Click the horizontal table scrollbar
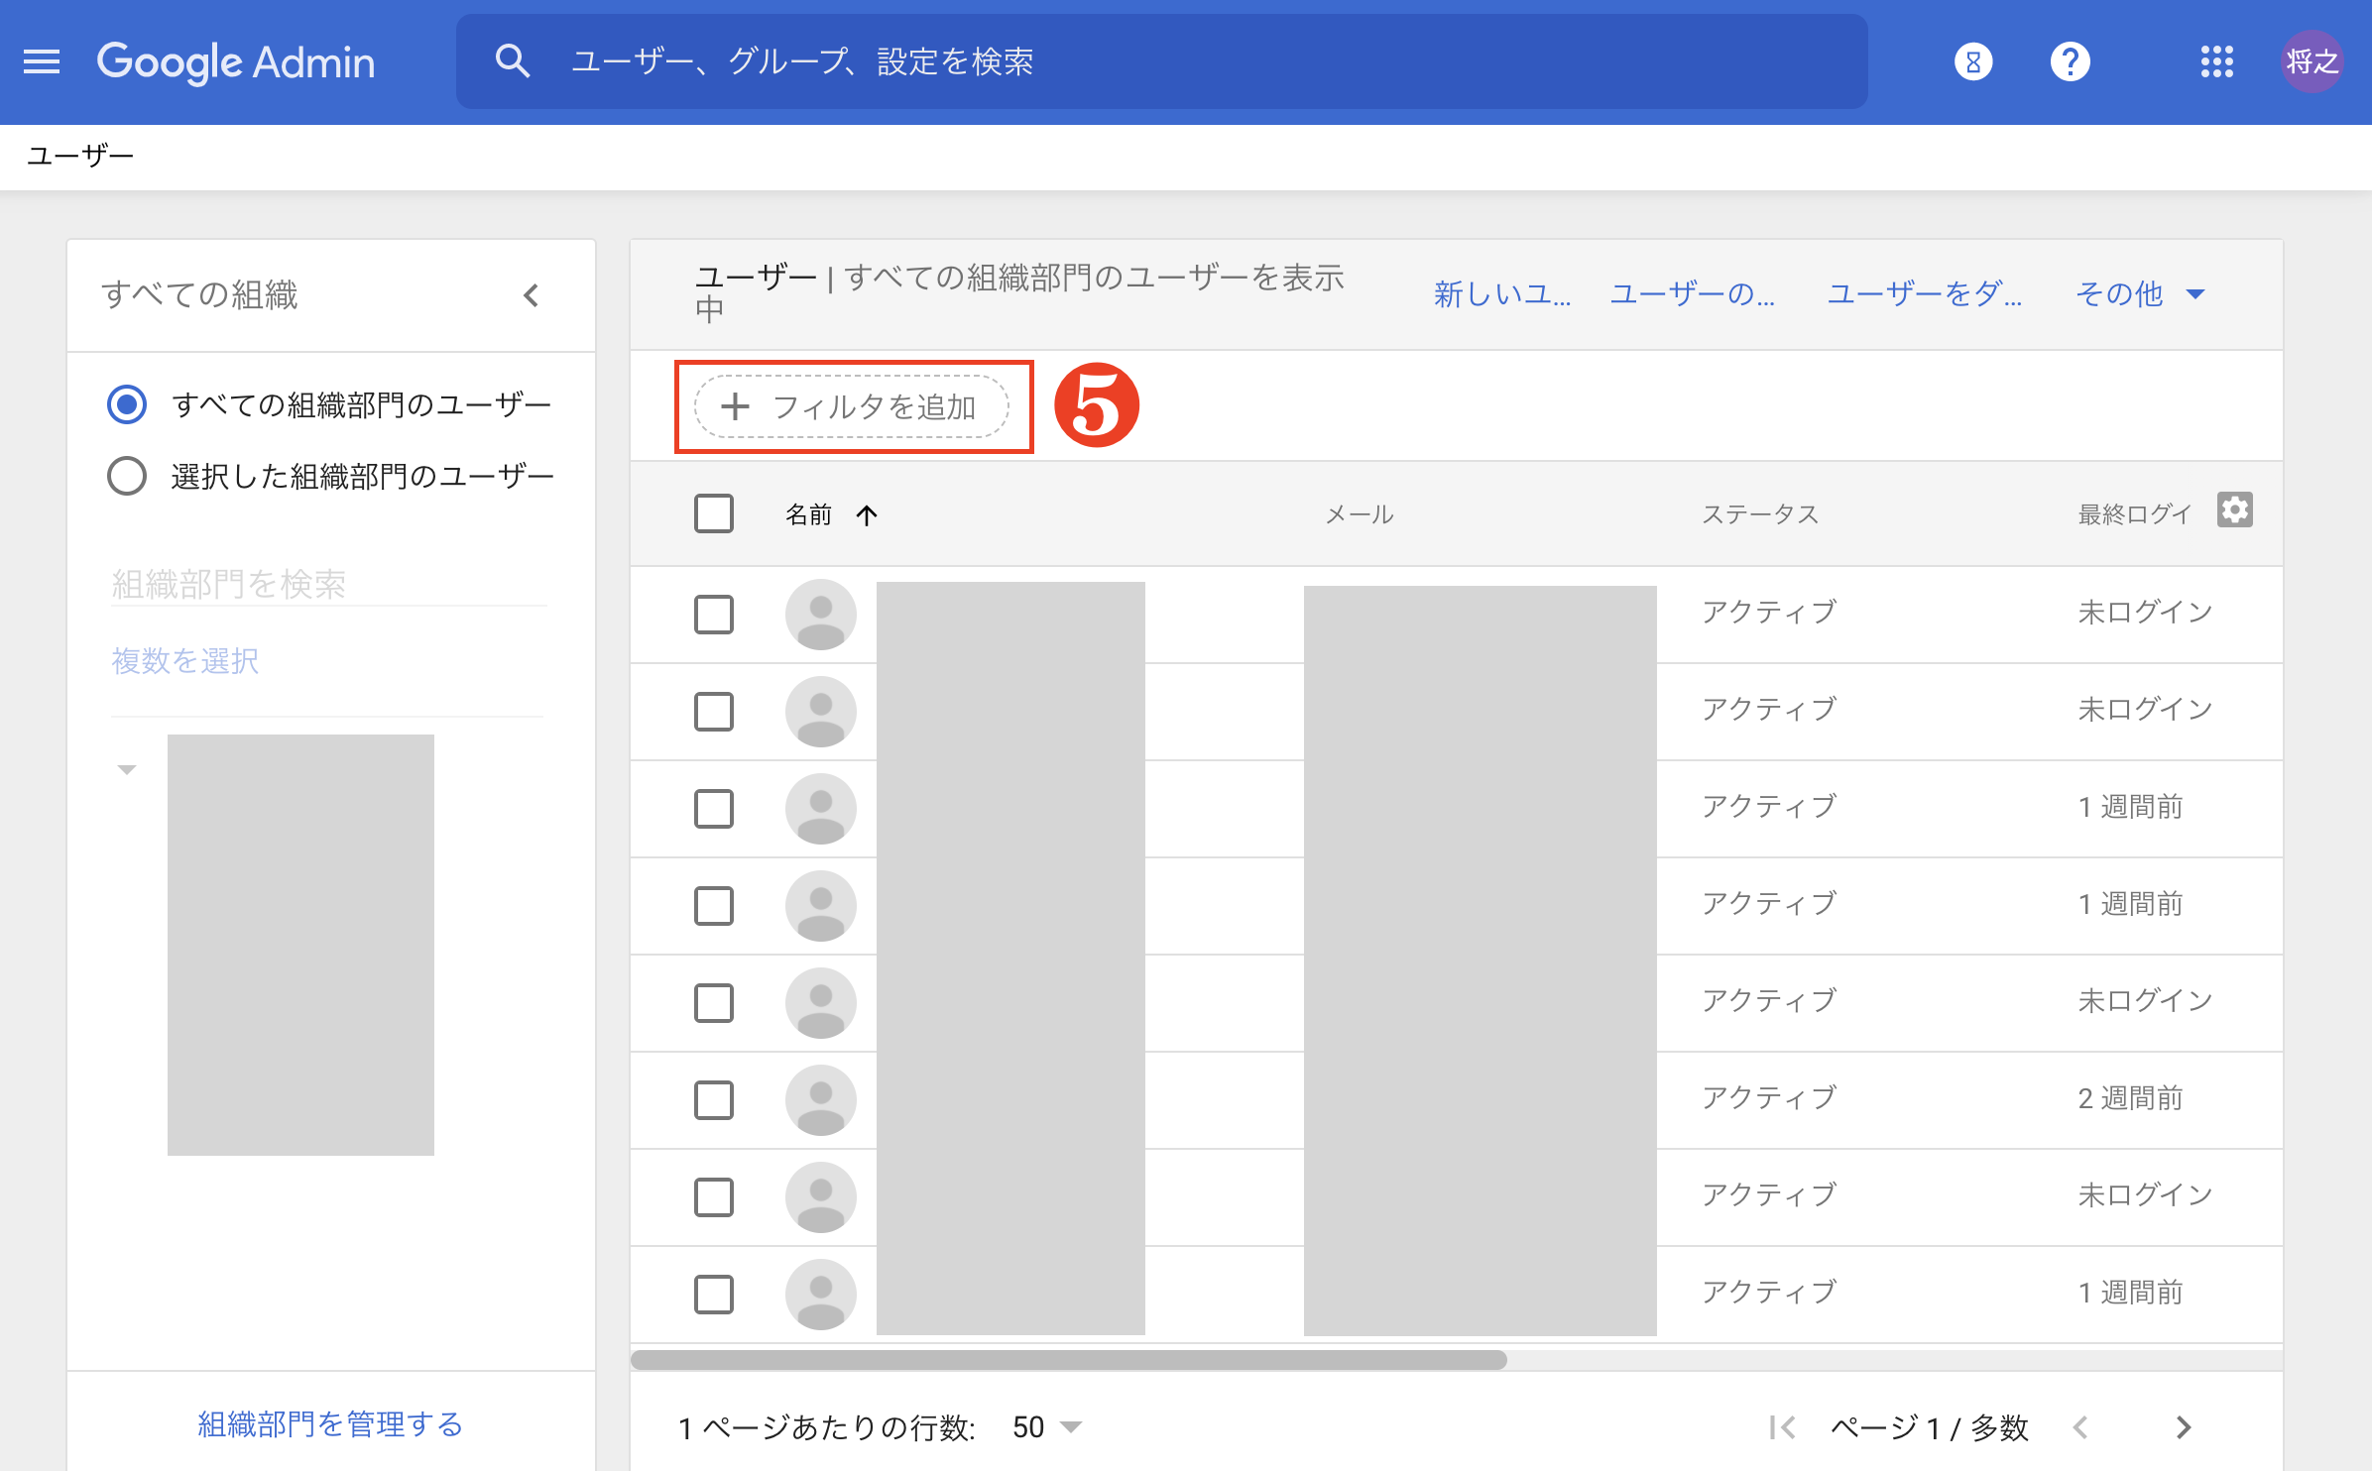 1069,1359
